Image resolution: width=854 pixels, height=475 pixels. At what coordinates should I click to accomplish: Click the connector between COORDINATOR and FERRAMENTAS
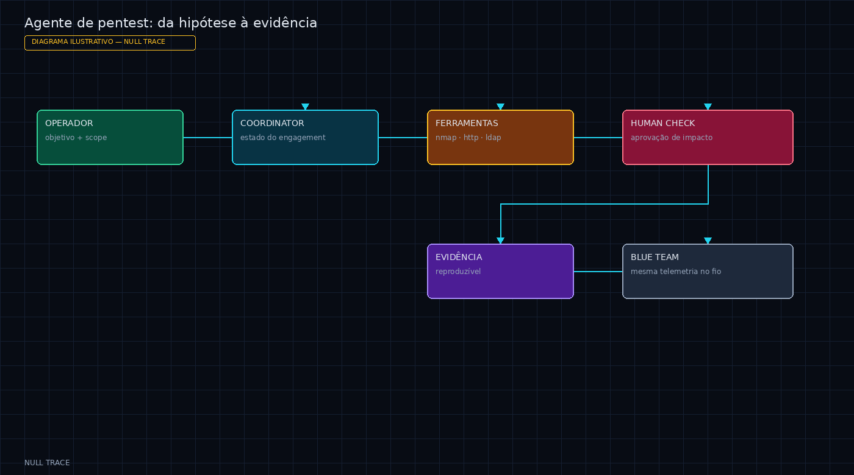pos(403,138)
